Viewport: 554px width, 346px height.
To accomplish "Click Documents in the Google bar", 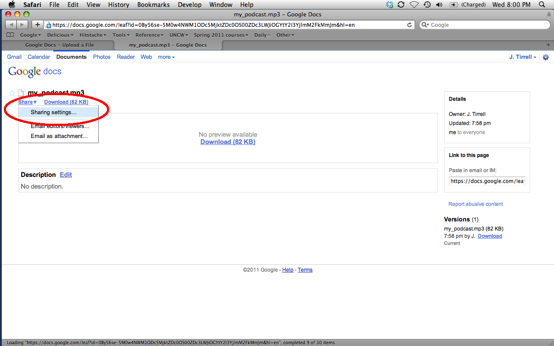I will point(71,57).
